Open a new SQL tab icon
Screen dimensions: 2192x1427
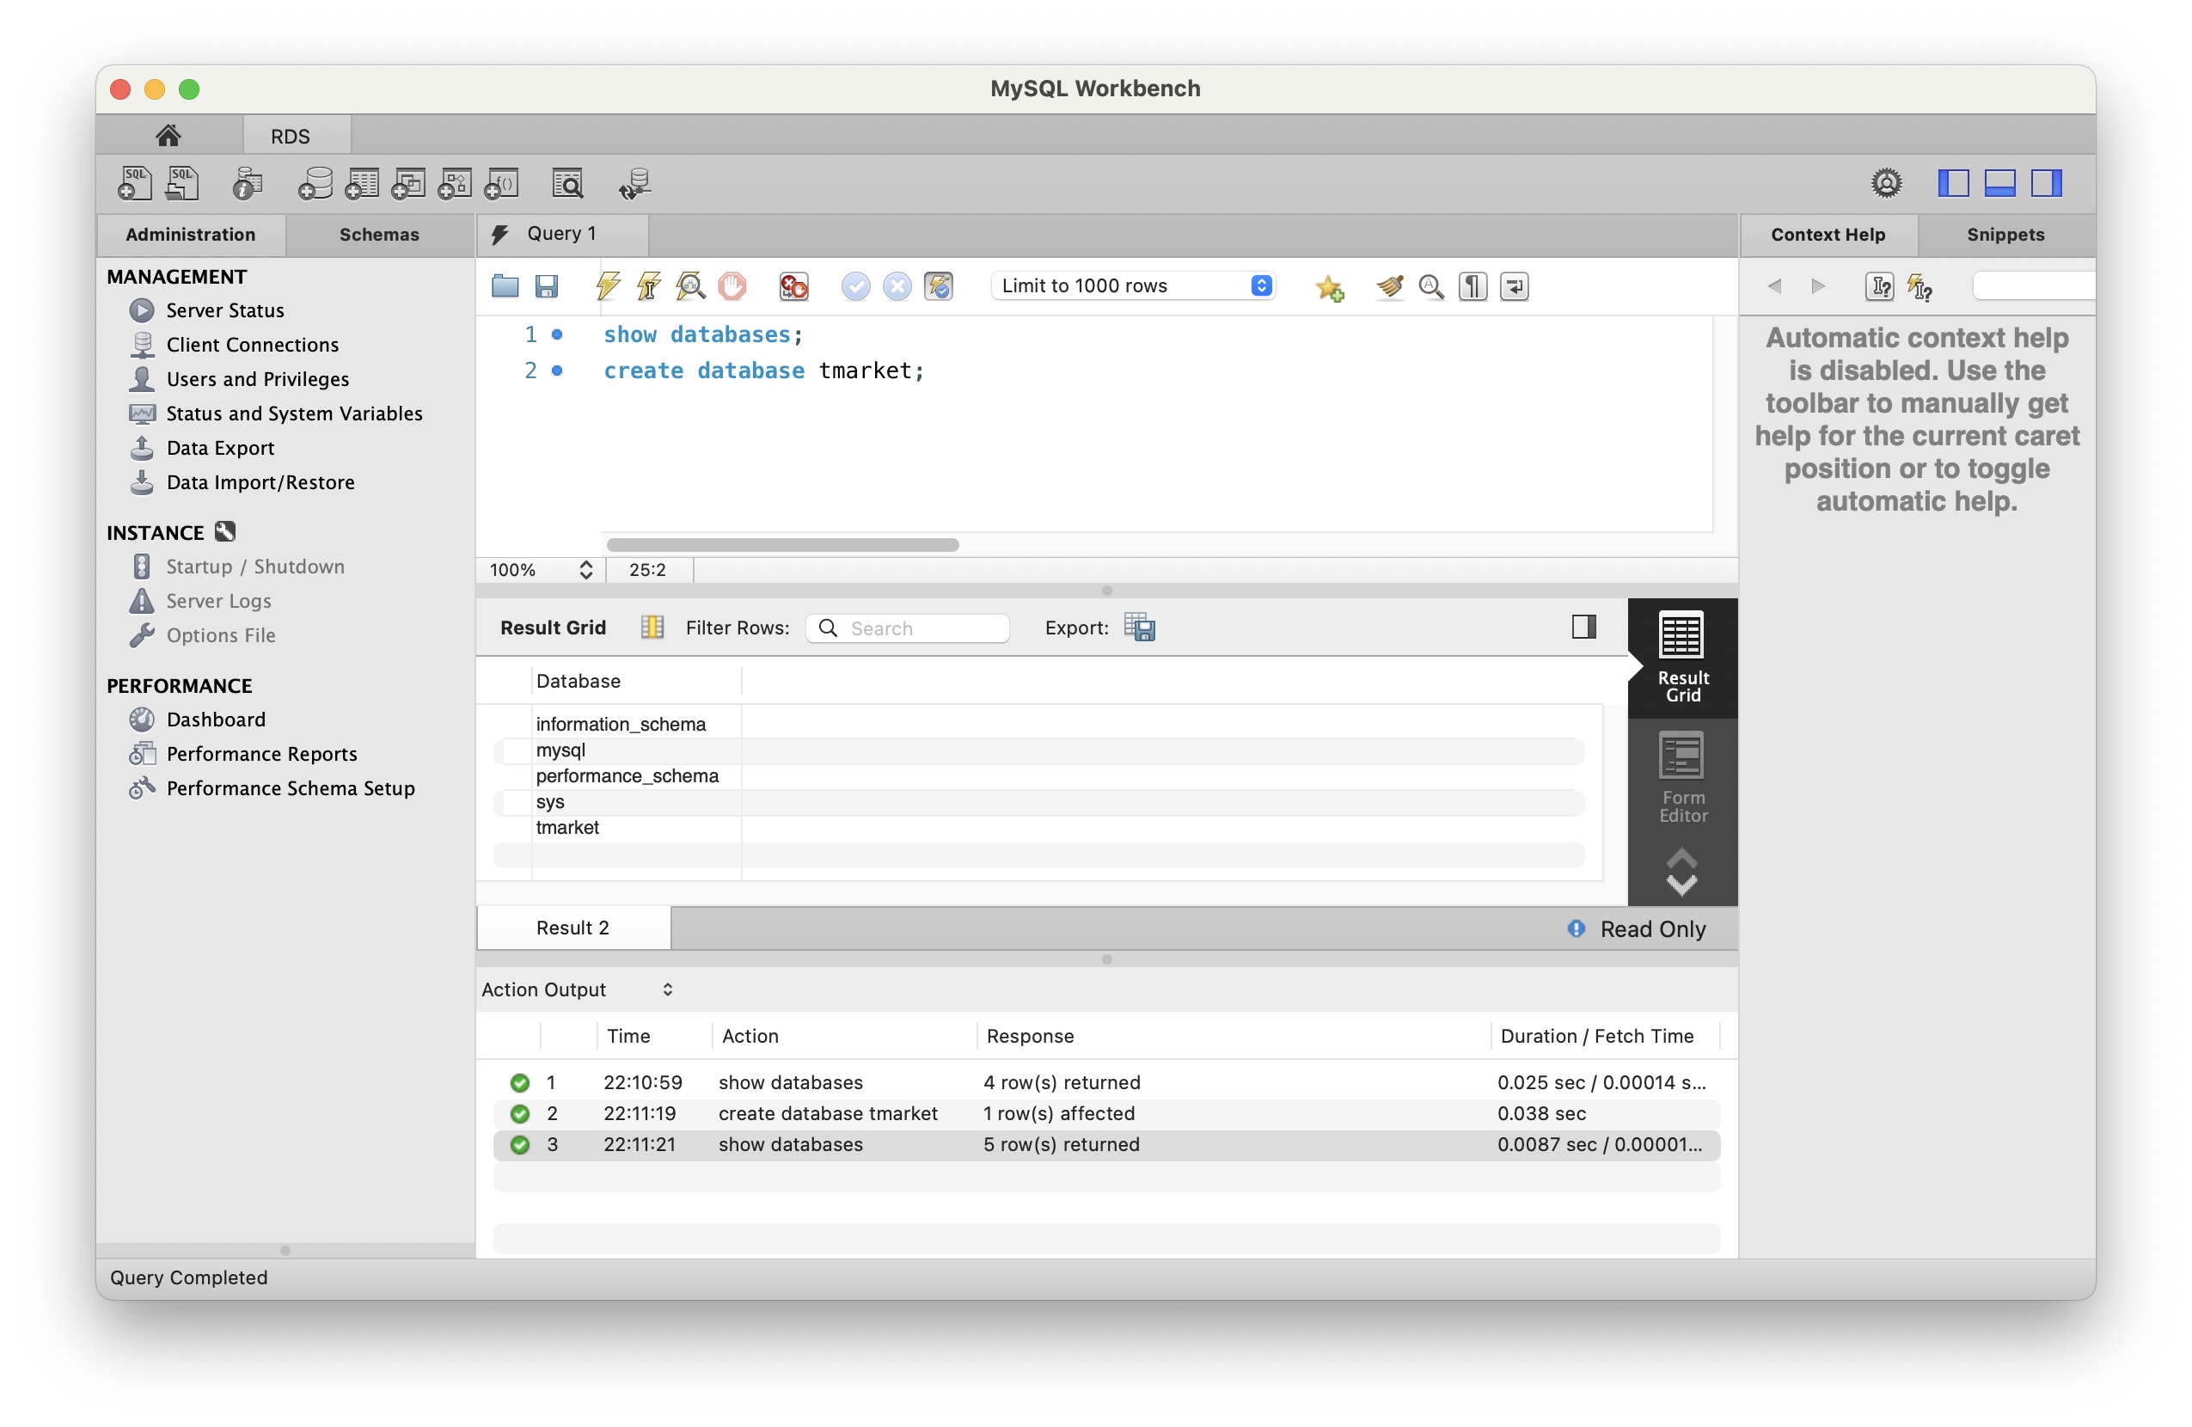tap(134, 183)
